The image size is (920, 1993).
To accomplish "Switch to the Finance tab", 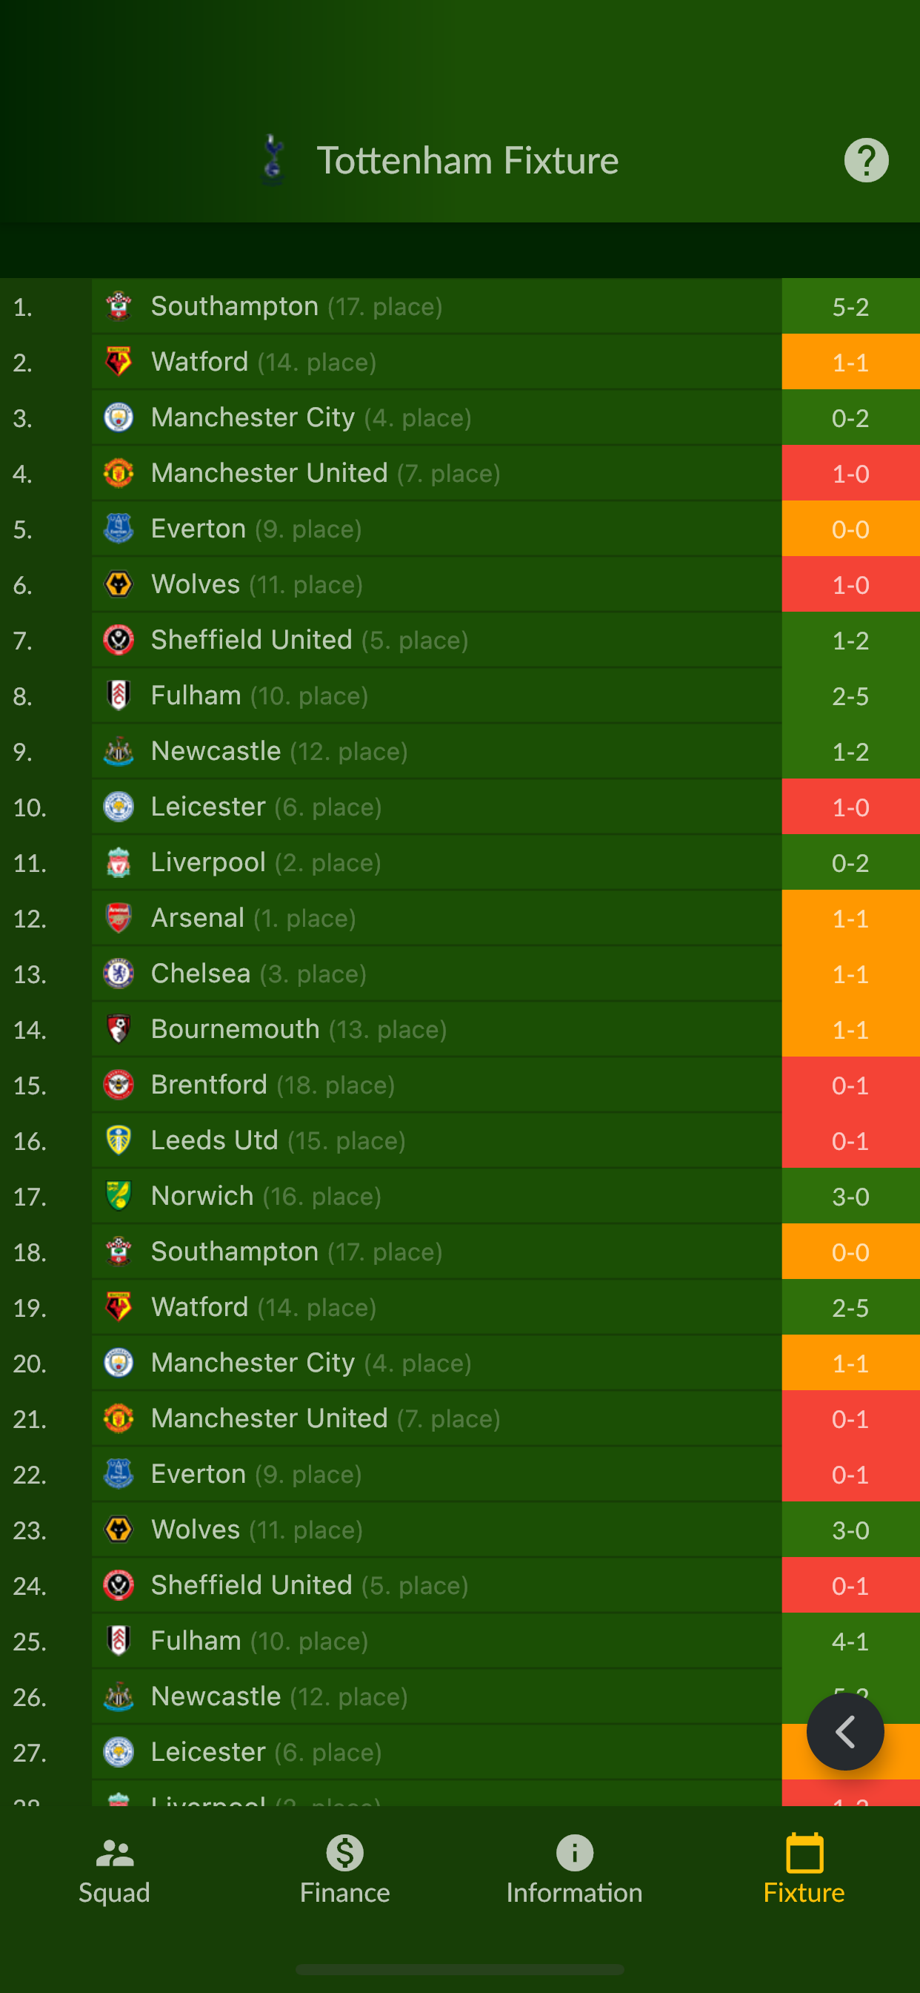I will [344, 1869].
